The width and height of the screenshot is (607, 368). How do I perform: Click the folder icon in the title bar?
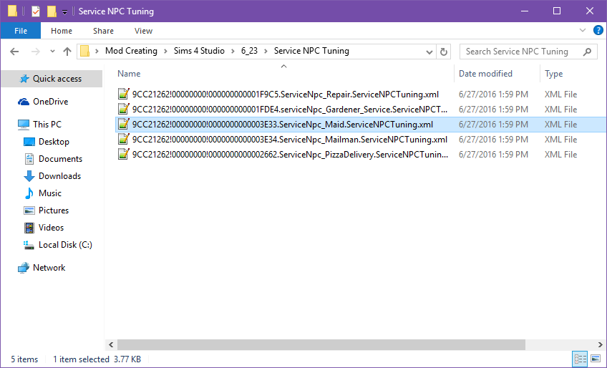[12, 11]
